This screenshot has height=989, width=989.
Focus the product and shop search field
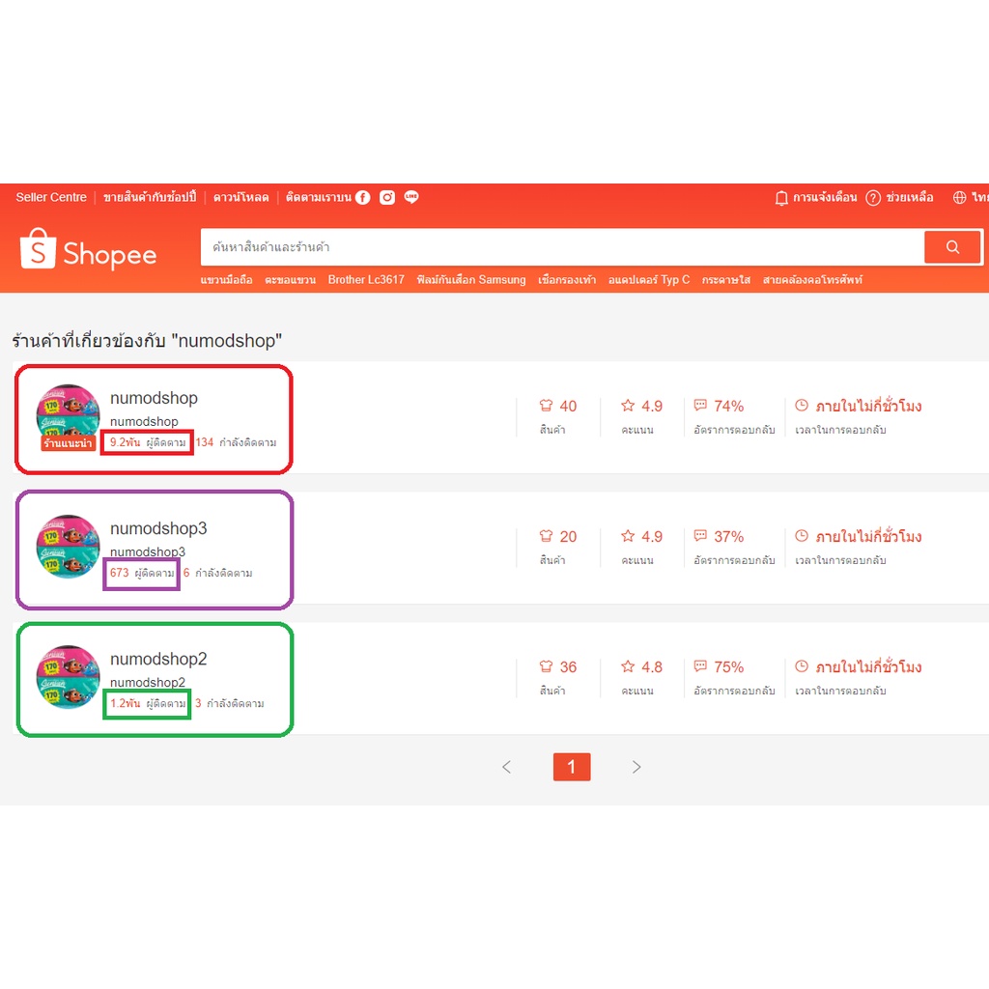coord(560,247)
